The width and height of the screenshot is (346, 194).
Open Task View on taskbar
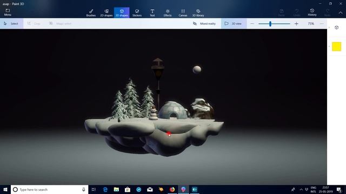[x=94, y=189]
